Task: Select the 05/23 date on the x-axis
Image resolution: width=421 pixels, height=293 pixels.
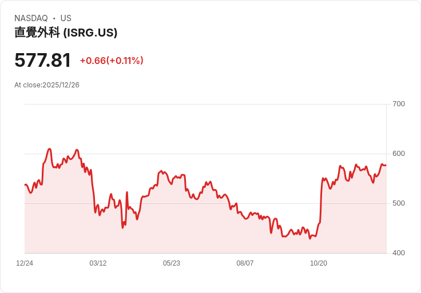Action: tap(172, 263)
